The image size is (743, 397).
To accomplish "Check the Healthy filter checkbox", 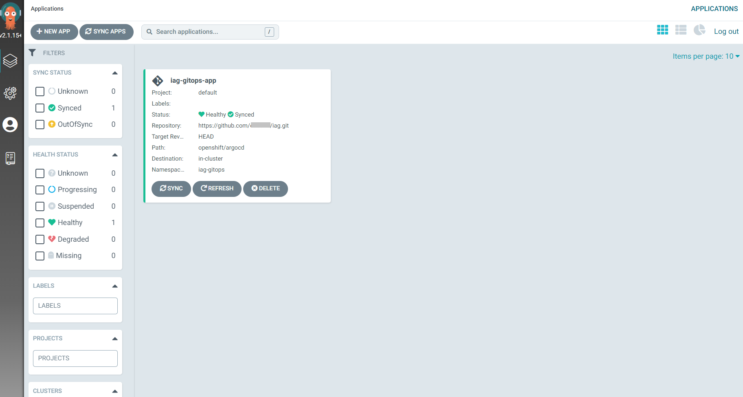I will (x=40, y=223).
